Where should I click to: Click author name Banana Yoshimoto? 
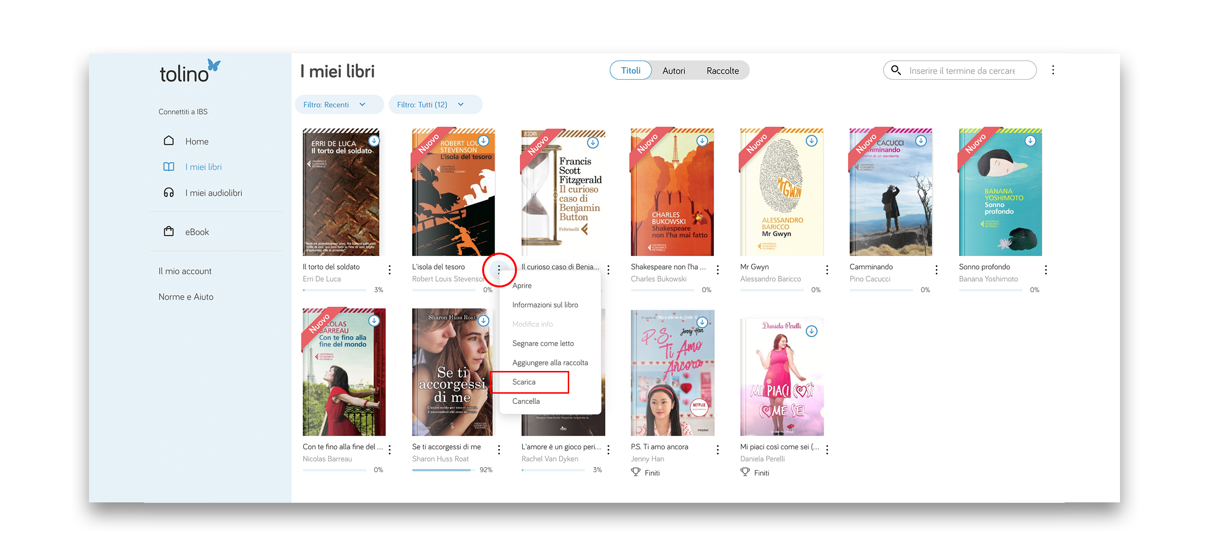(988, 279)
